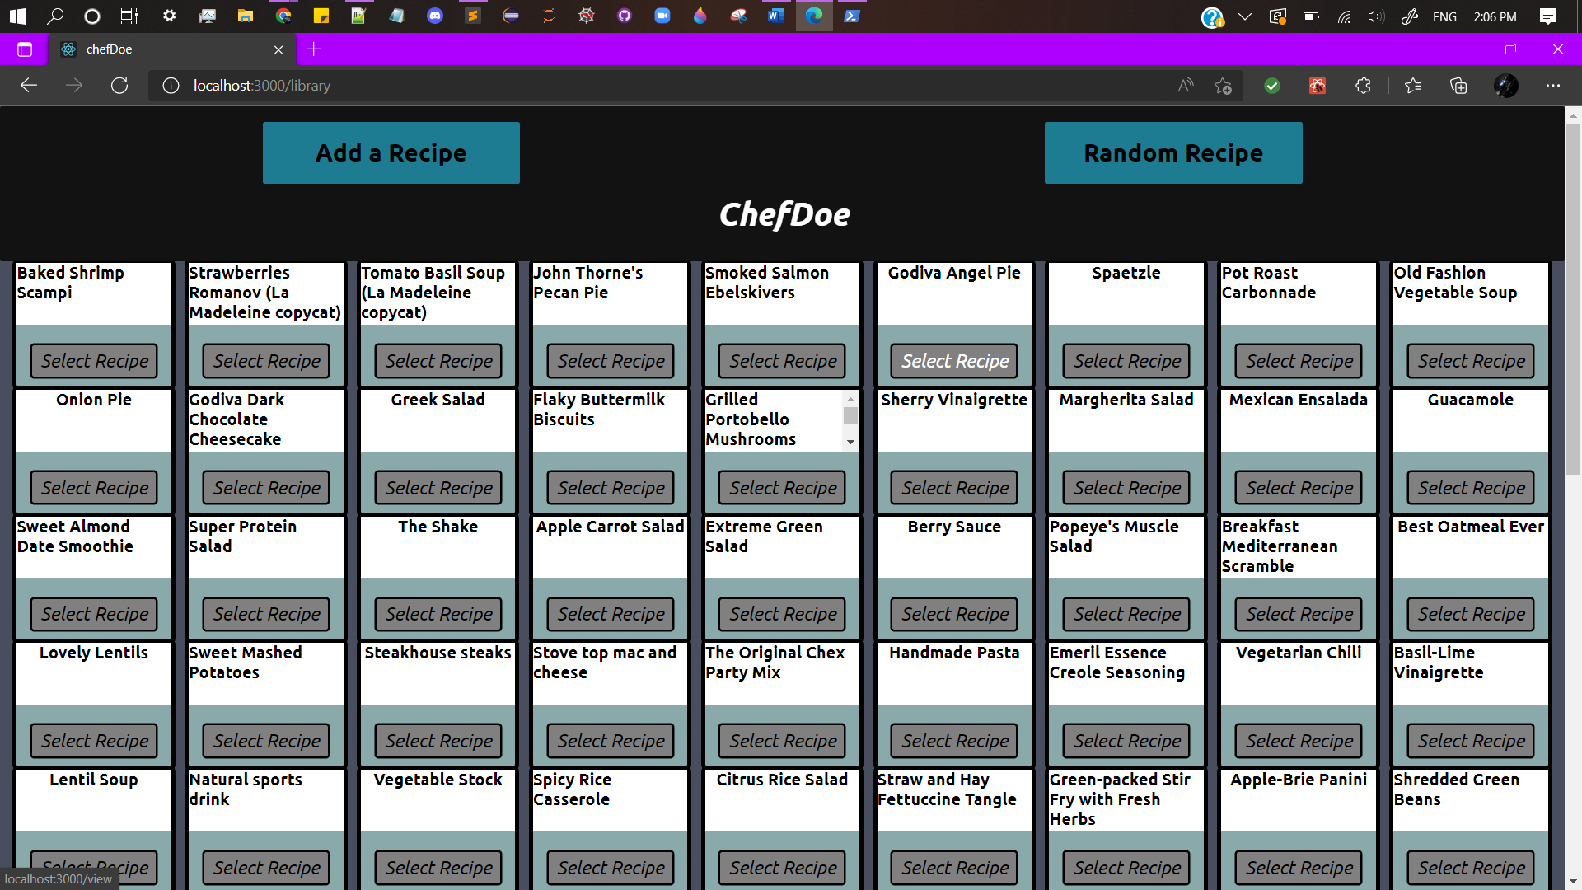Open the Collections icon in toolbar
The width and height of the screenshot is (1582, 890).
pos(1458,86)
